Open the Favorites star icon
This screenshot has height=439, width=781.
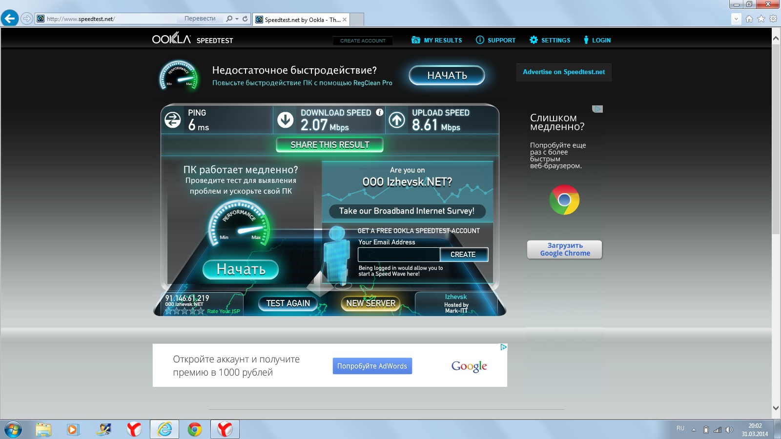tap(761, 19)
